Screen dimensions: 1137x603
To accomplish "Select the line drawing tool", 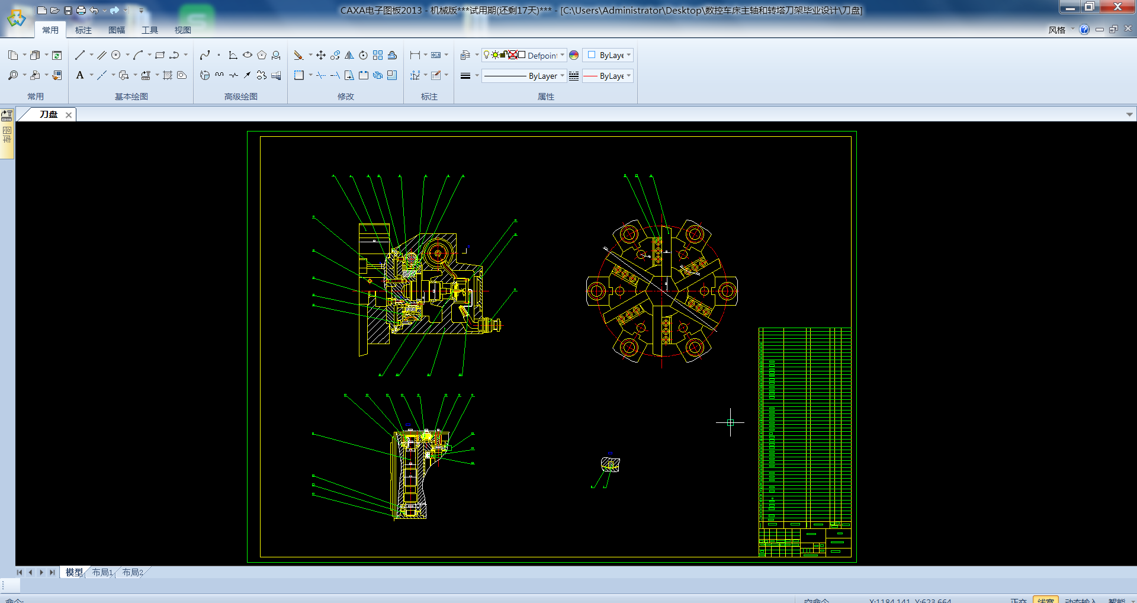I will tap(80, 55).
